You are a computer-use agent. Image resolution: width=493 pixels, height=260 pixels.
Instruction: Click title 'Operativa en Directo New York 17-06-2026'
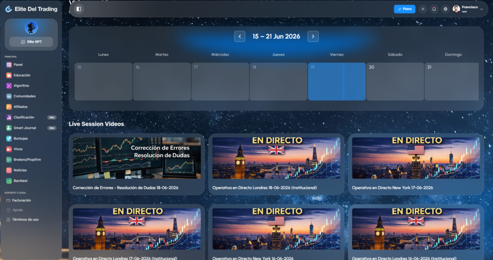(x=392, y=188)
